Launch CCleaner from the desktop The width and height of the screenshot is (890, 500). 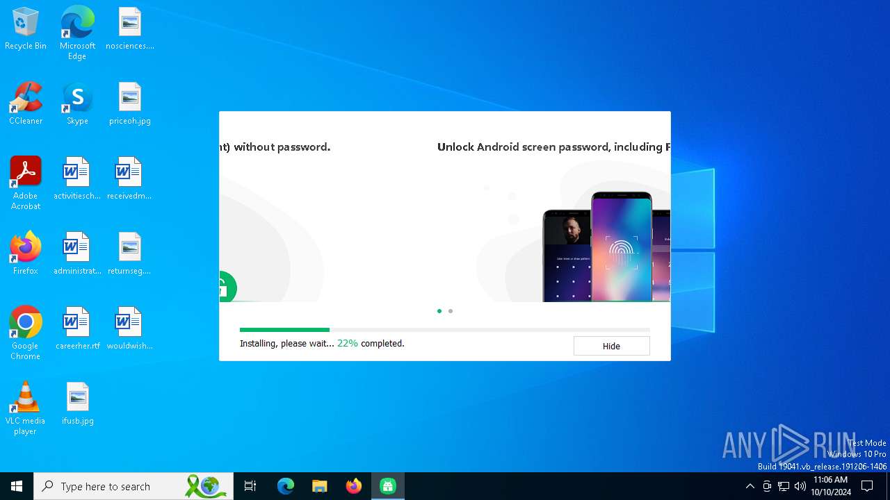pyautogui.click(x=26, y=104)
